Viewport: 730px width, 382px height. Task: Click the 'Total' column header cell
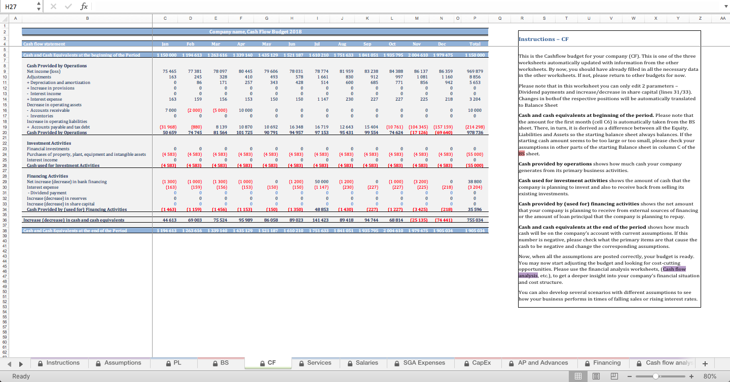tap(474, 44)
